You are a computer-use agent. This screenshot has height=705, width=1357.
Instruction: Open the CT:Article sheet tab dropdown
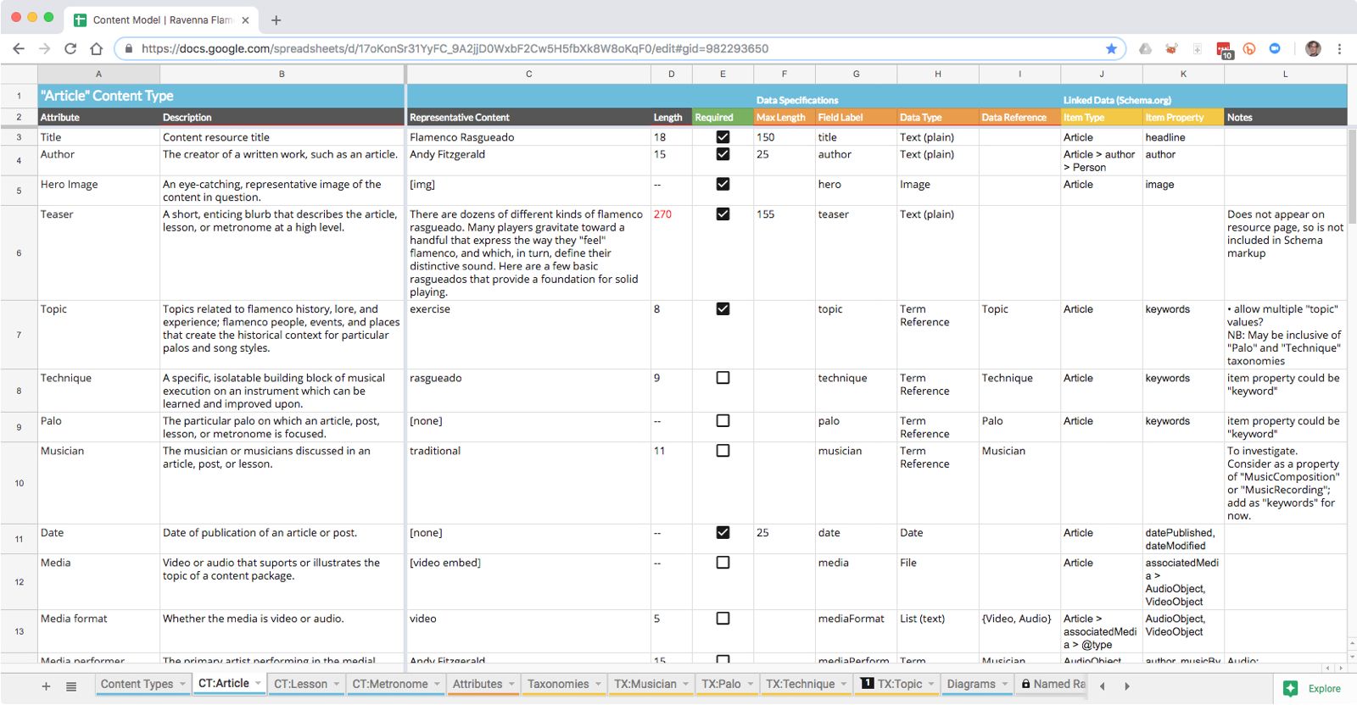point(258,683)
